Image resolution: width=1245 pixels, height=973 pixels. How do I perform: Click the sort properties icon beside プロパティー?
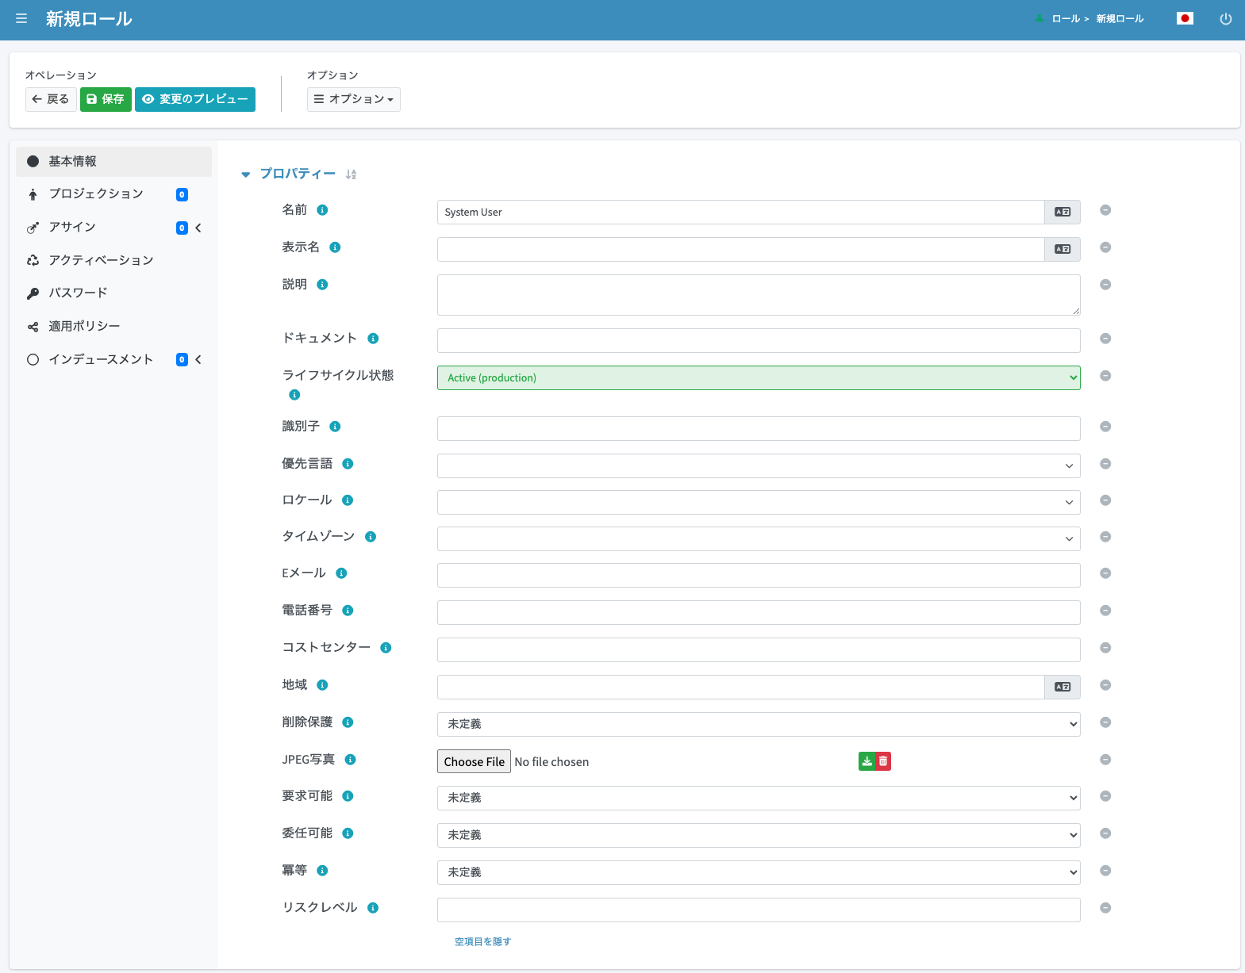pos(351,174)
